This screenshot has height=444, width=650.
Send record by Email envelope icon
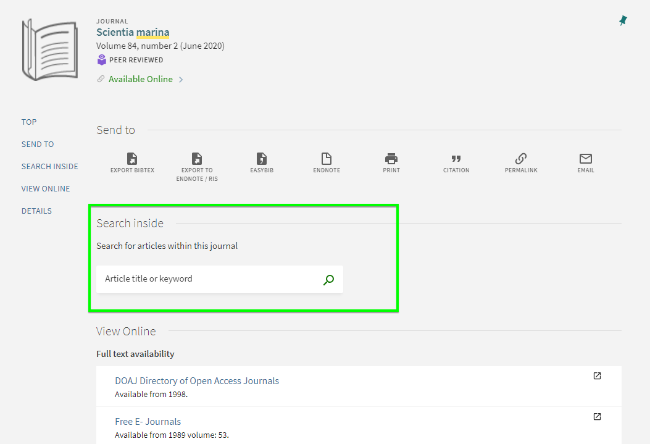[586, 159]
